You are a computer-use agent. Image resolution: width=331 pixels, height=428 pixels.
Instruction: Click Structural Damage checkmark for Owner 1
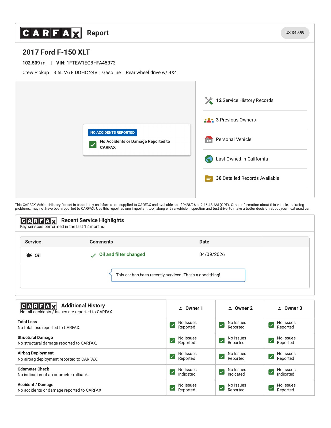172,341
